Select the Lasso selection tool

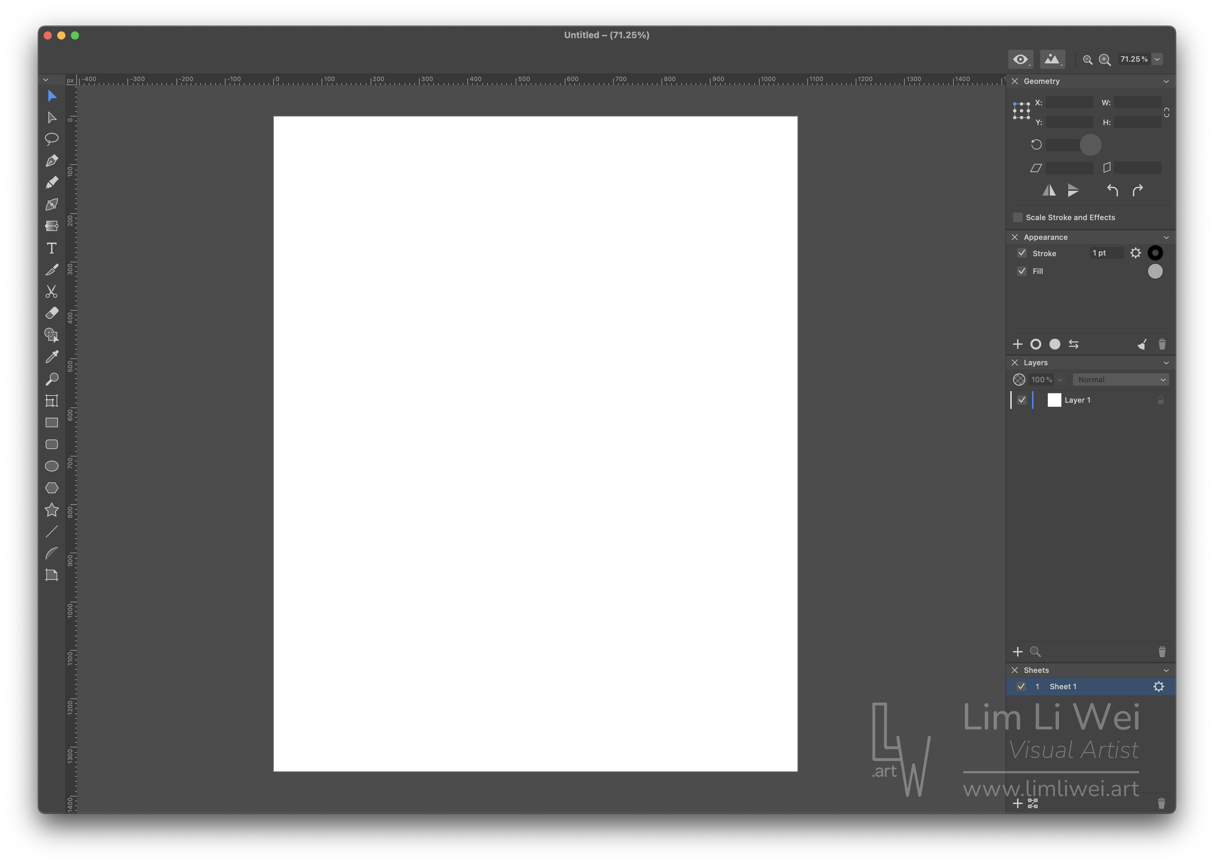51,139
